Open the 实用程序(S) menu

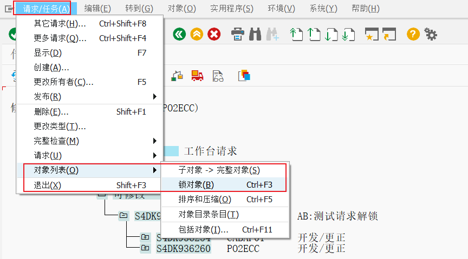[x=232, y=9]
